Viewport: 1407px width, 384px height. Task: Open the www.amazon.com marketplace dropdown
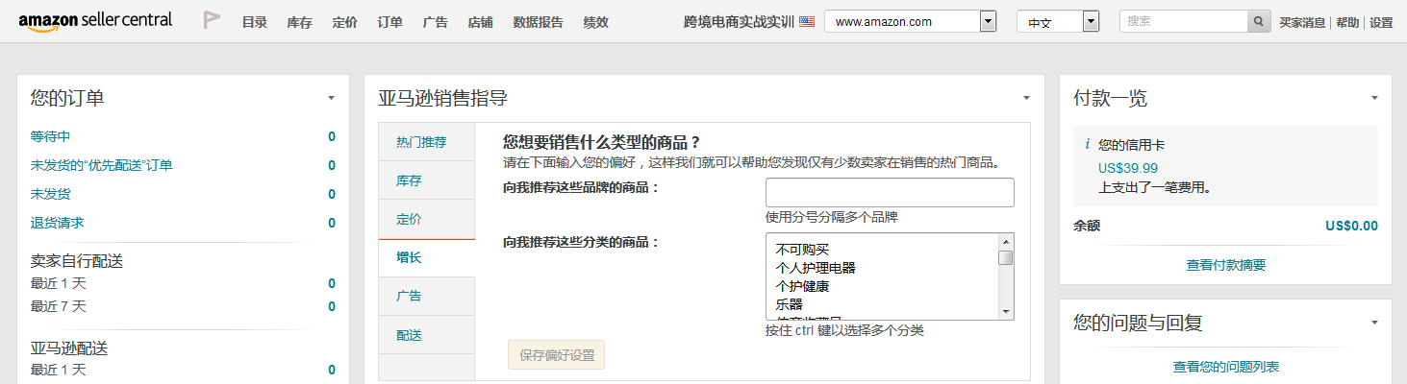[x=987, y=22]
